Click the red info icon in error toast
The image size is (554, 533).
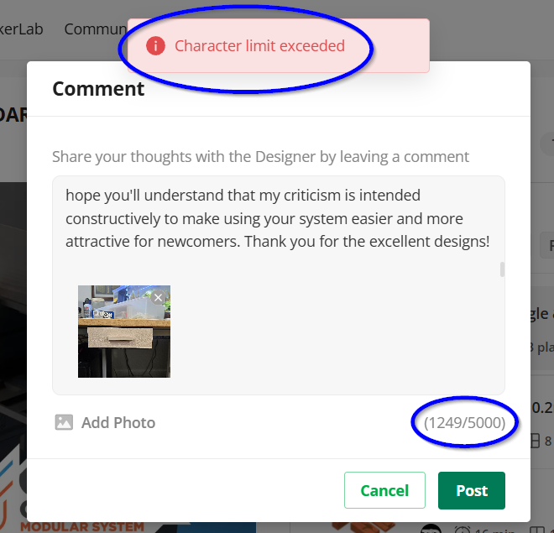point(155,46)
